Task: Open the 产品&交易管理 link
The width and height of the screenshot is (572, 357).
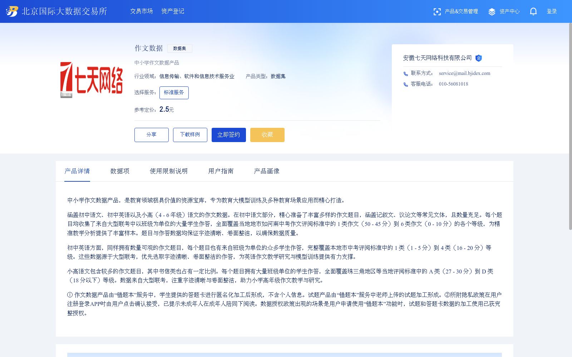Action: (461, 11)
